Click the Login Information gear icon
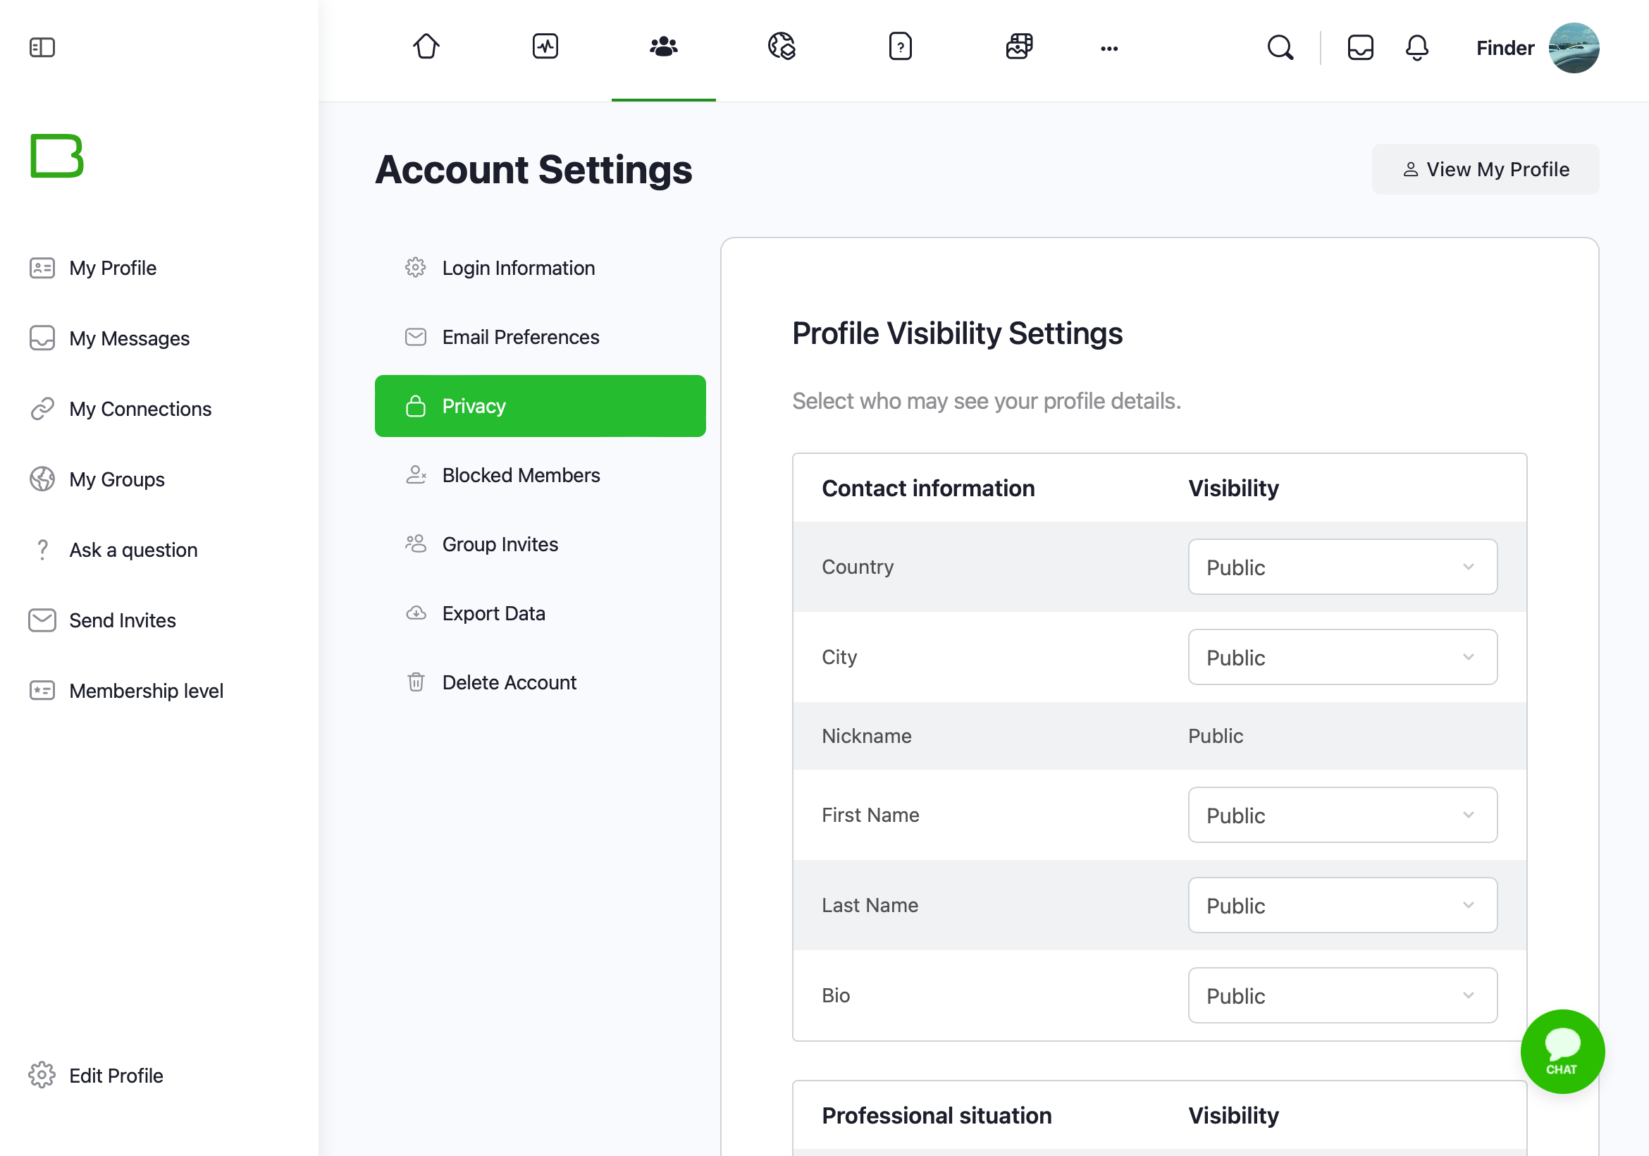 tap(416, 268)
